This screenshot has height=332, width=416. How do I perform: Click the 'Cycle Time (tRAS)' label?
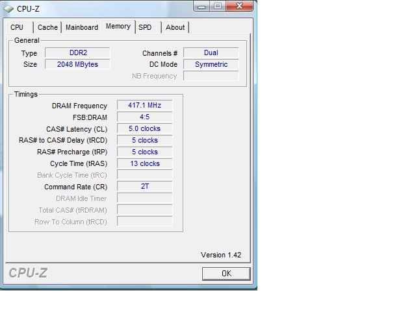[79, 163]
